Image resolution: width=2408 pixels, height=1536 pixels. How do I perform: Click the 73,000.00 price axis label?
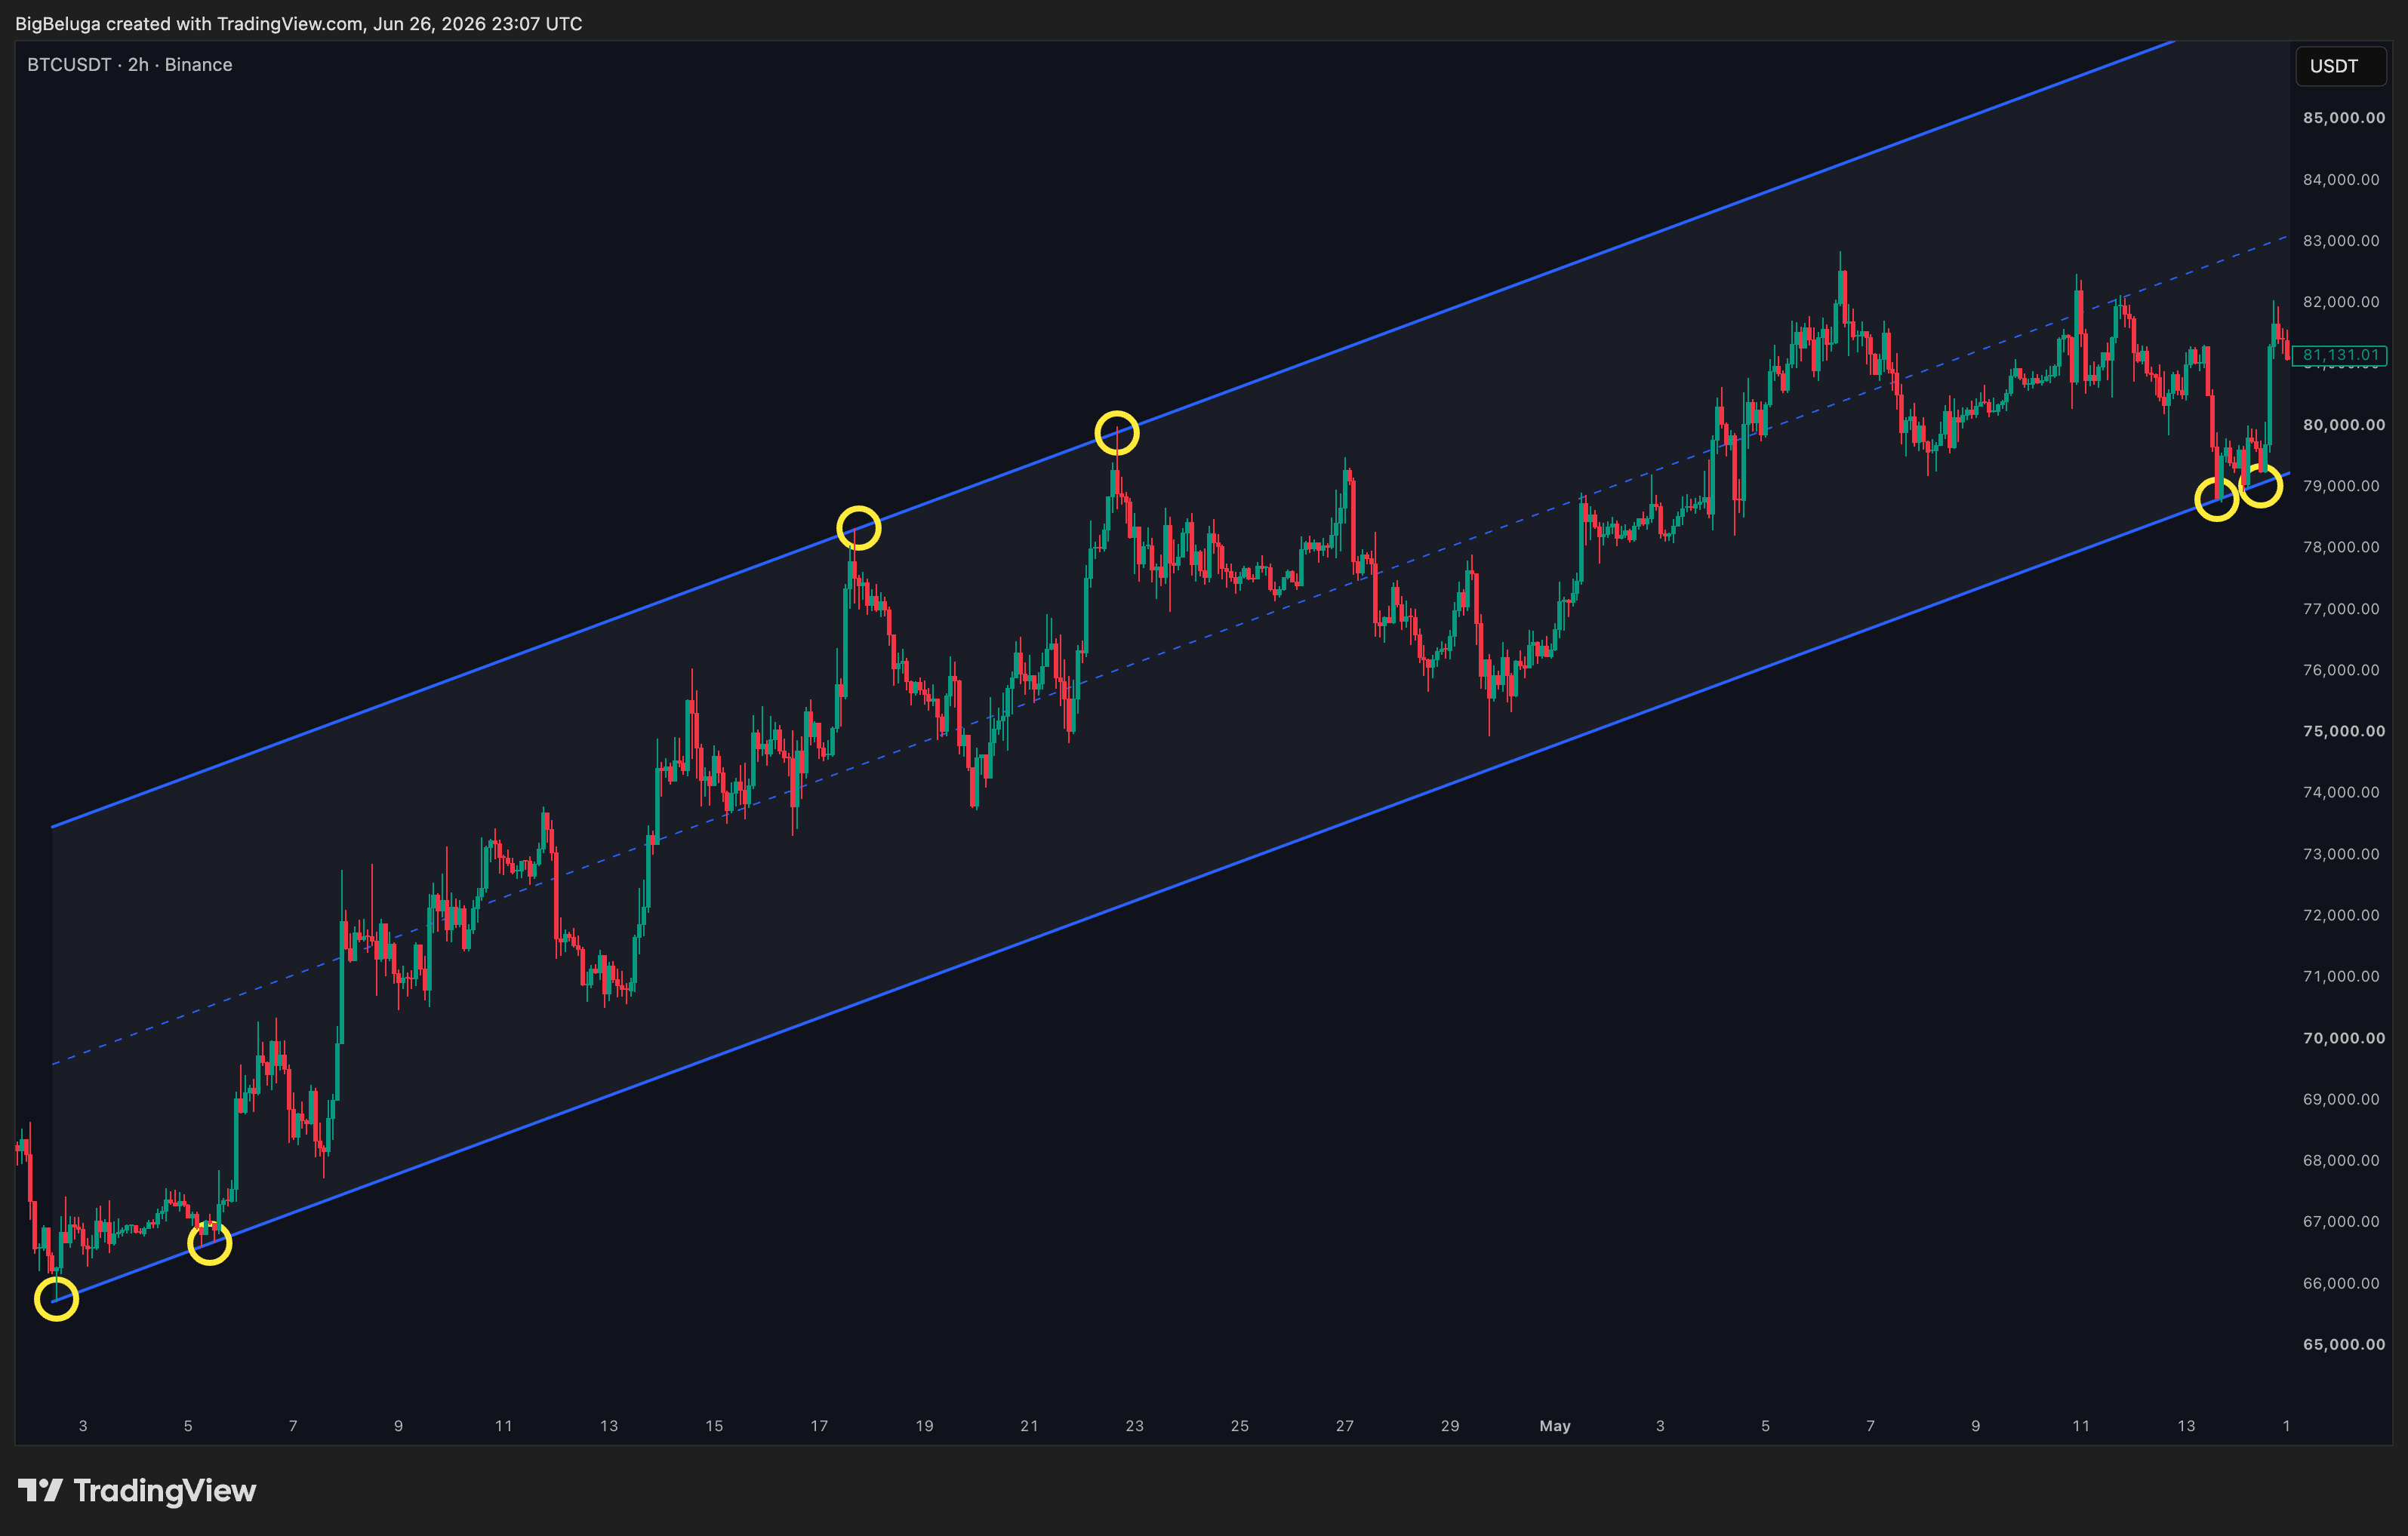2341,853
